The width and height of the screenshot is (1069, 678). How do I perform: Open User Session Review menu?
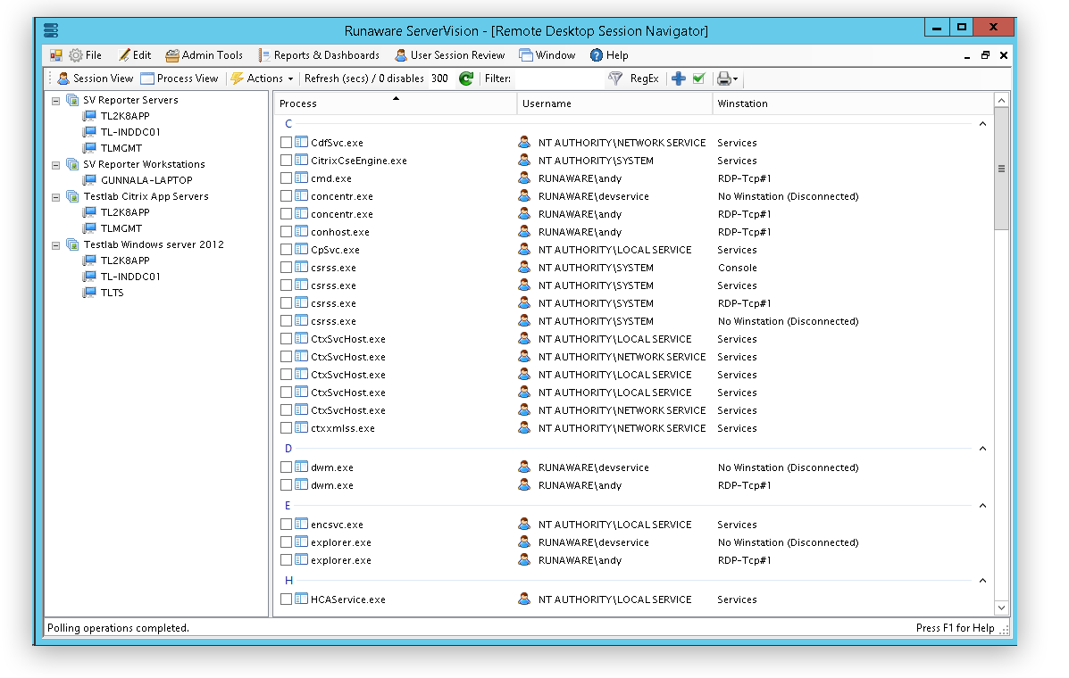pyautogui.click(x=450, y=55)
